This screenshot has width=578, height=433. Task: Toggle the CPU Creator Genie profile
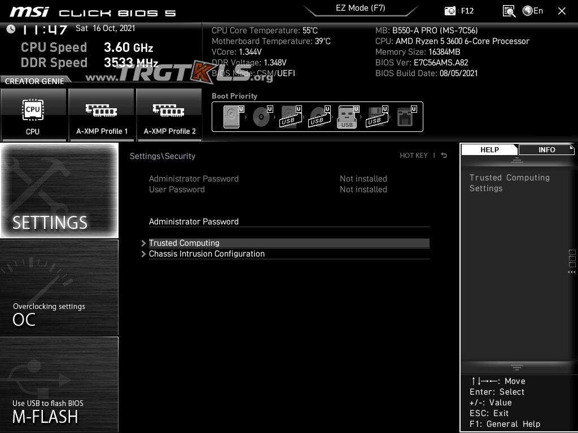coord(33,114)
